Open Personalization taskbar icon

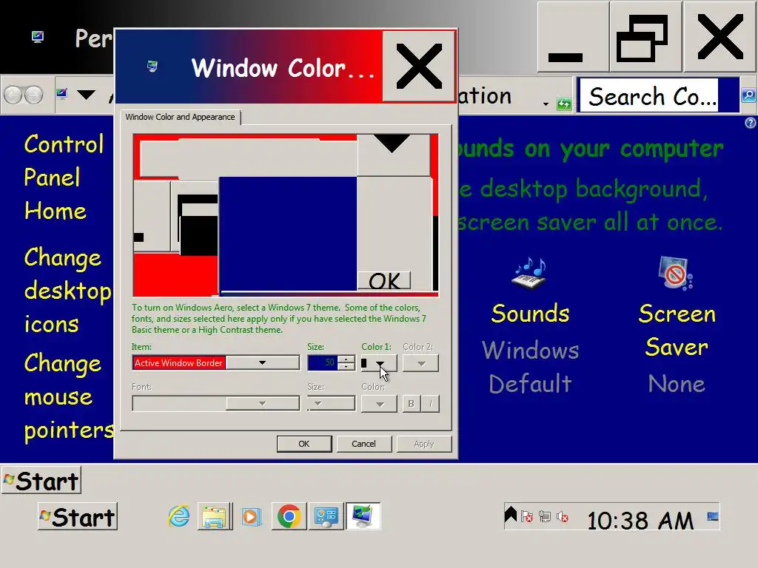tap(363, 517)
